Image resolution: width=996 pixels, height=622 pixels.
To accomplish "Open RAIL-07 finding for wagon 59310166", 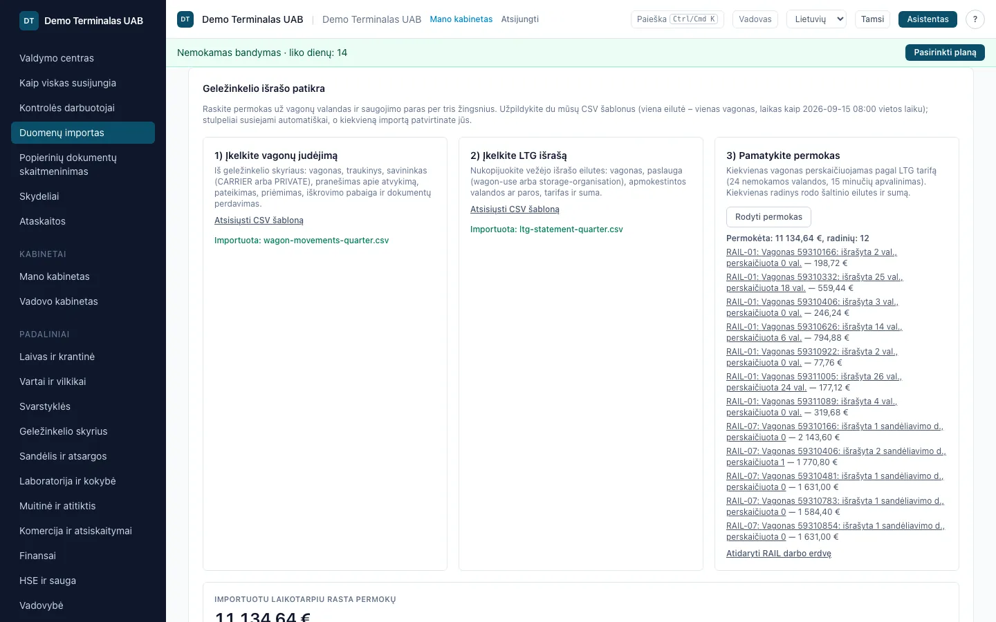I will pos(835,432).
